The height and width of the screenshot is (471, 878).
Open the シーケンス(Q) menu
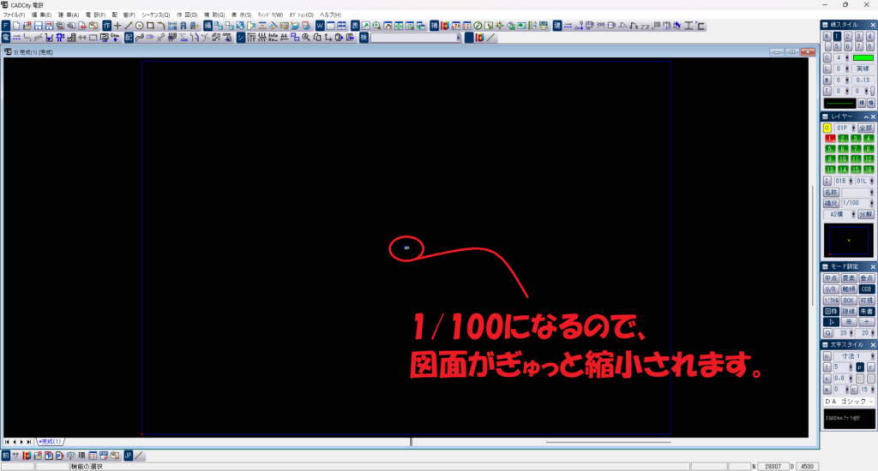155,15
